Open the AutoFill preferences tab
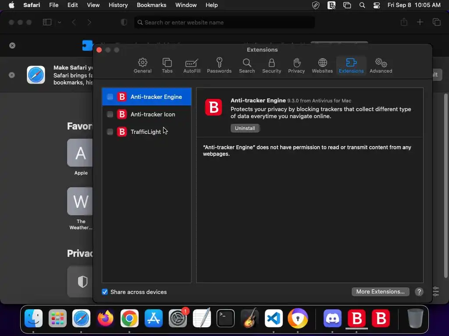This screenshot has width=449, height=336. tap(192, 66)
